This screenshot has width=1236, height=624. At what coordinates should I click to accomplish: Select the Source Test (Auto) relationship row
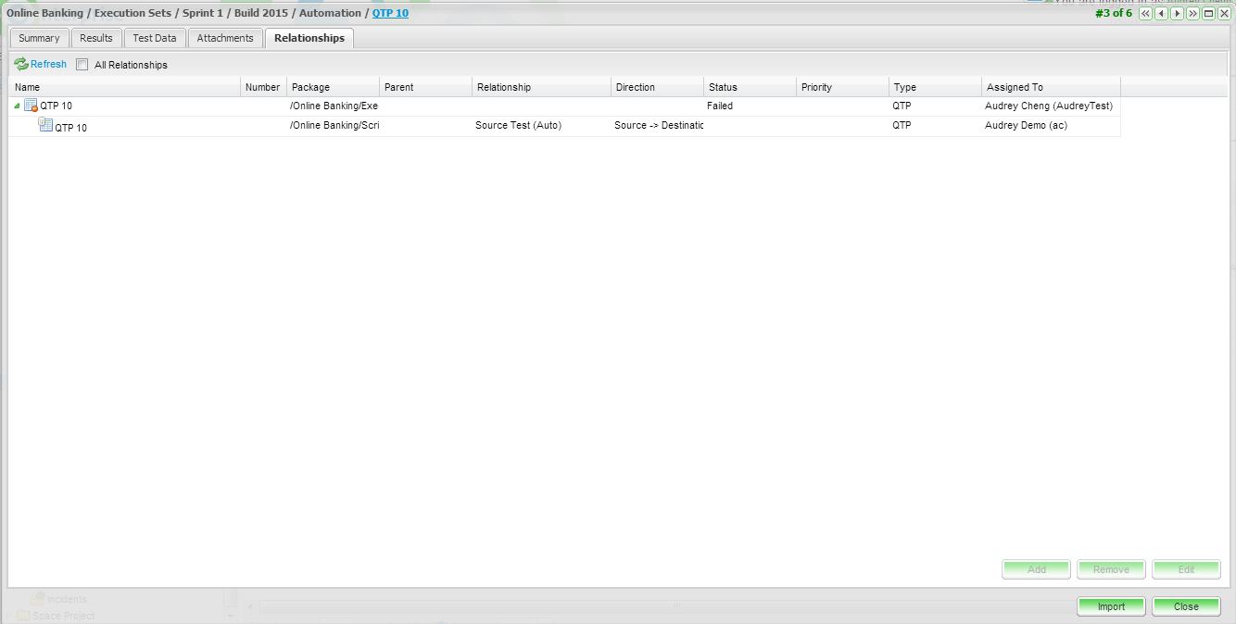click(518, 126)
